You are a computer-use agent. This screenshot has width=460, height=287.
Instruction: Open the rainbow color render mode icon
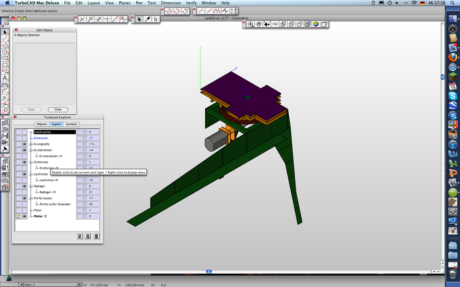tap(316, 24)
